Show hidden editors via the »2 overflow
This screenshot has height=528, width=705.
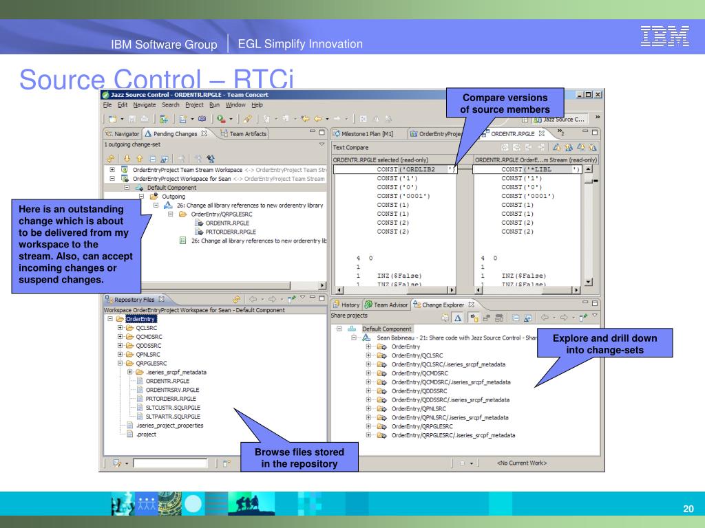point(560,132)
